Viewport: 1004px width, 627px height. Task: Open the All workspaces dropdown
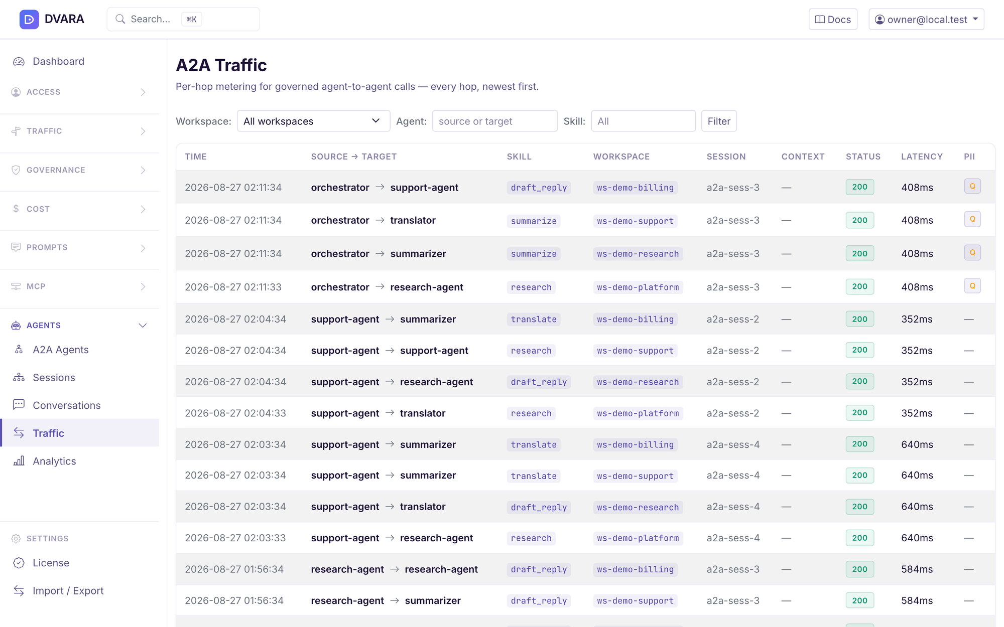(x=313, y=121)
